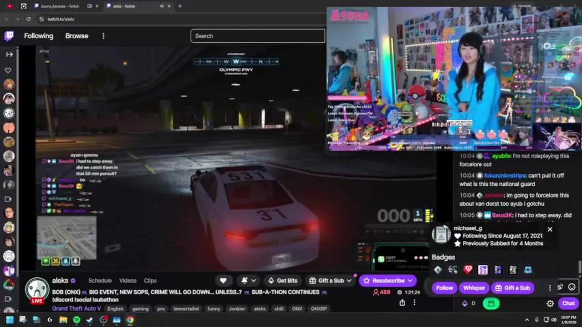Send message with the Chat button
The height and width of the screenshot is (327, 582).
568,303
